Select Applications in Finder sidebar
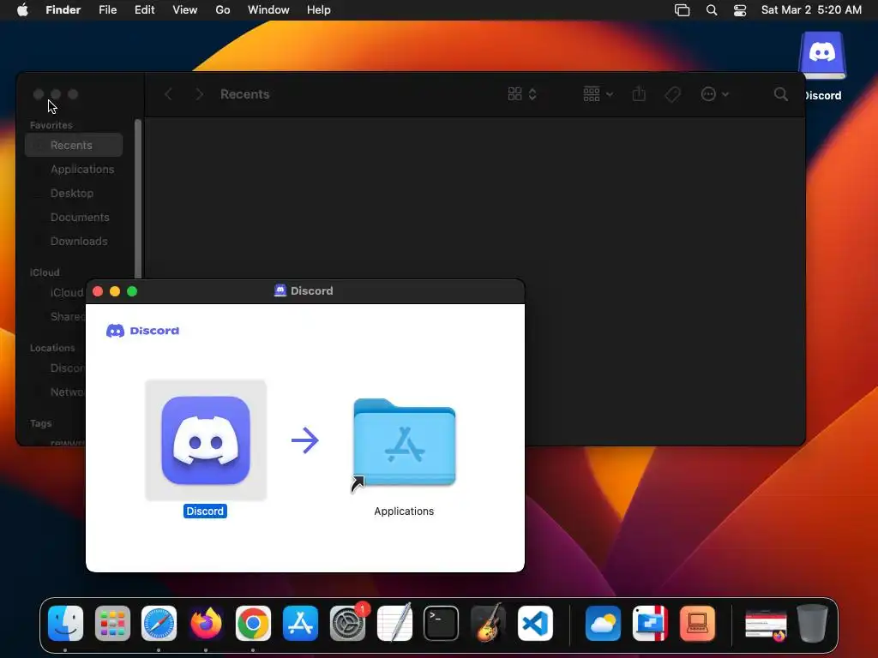The width and height of the screenshot is (878, 658). click(74, 169)
